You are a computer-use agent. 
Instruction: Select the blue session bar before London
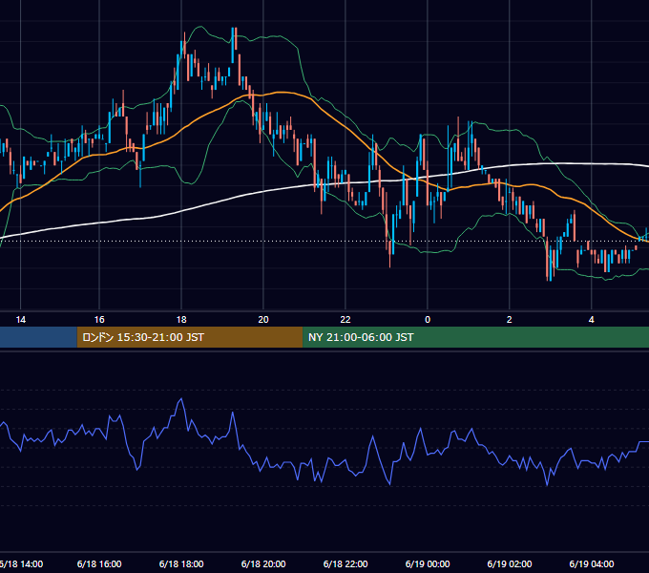[38, 337]
